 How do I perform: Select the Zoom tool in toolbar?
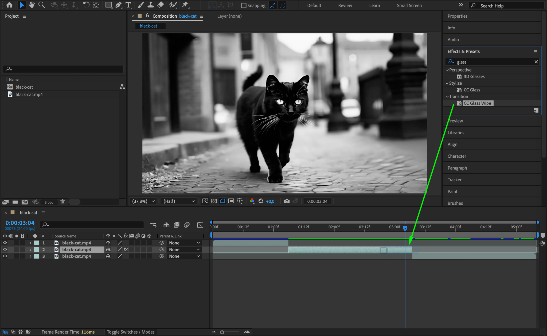pos(41,5)
